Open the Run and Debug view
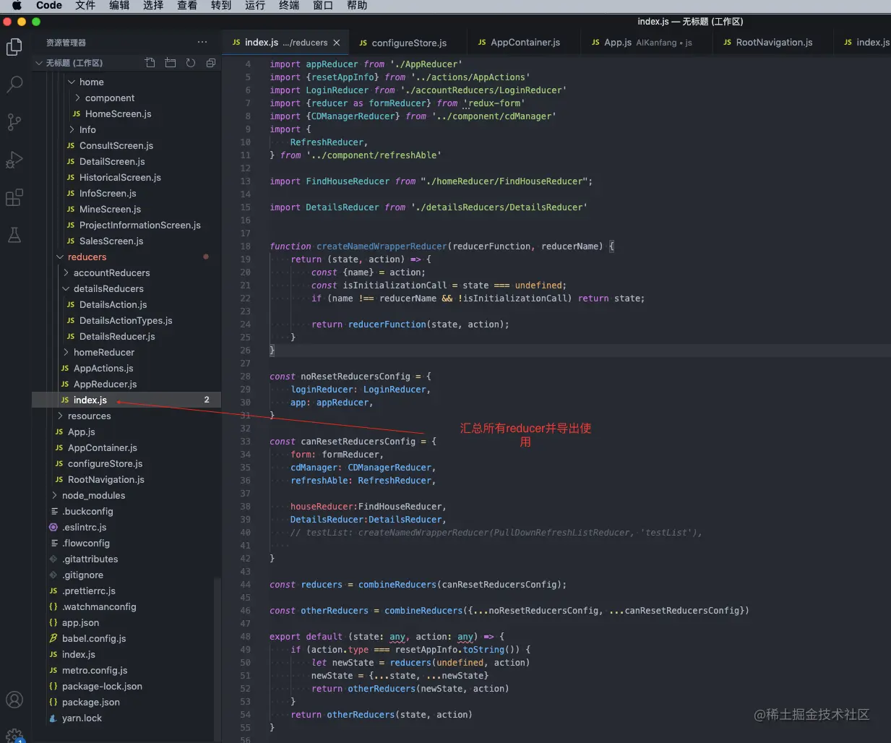891x743 pixels. (14, 160)
